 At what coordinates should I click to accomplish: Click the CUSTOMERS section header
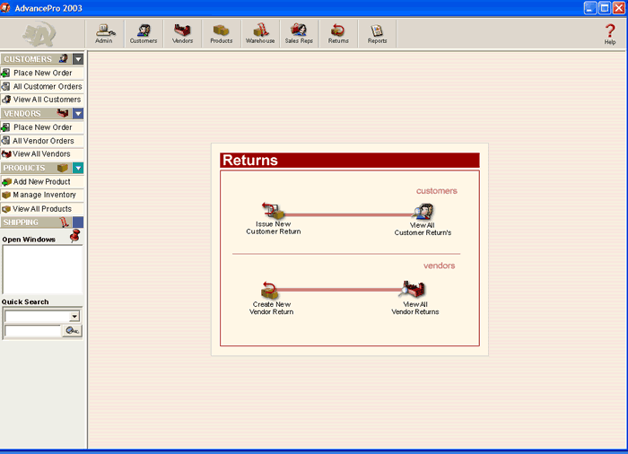point(36,59)
